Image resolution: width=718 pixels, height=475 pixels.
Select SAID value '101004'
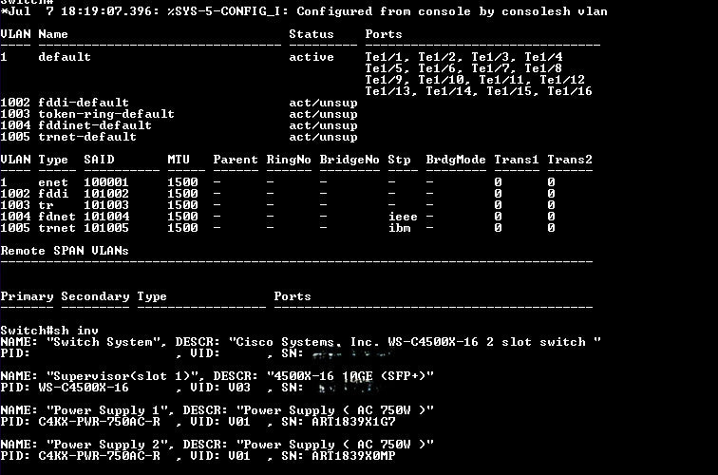[106, 217]
